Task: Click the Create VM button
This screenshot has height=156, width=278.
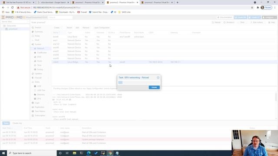Action: click(x=240, y=17)
